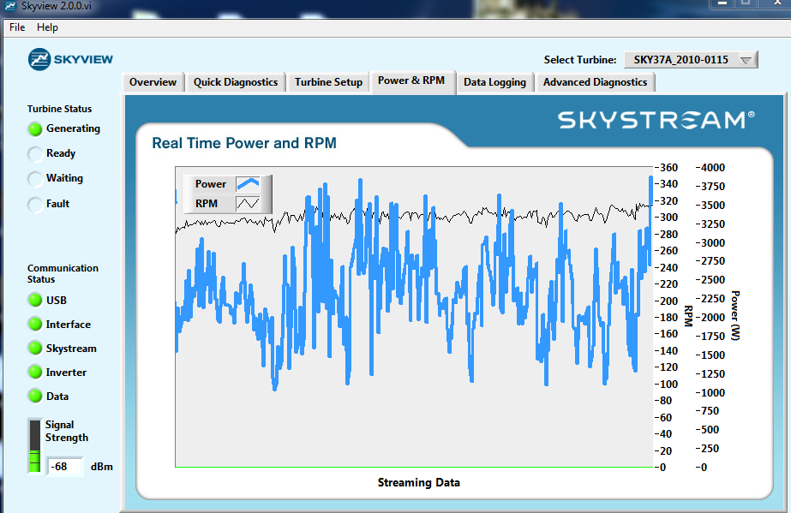
Task: Click the Skystream communication LED
Action: pos(35,349)
